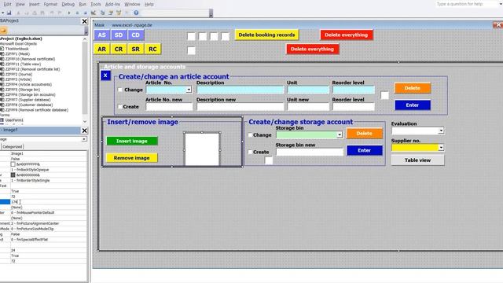
Task: Click the fmPictureAlignmentCenter property value
Action: coord(35,223)
